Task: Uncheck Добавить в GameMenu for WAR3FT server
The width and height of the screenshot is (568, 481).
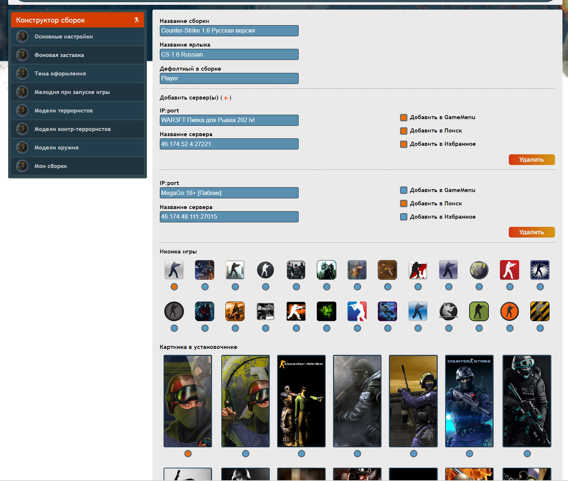Action: [x=404, y=118]
